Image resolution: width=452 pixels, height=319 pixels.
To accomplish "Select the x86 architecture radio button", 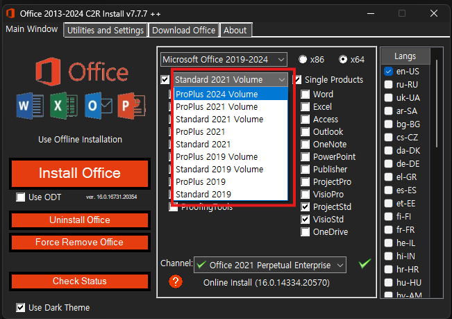I will [303, 59].
